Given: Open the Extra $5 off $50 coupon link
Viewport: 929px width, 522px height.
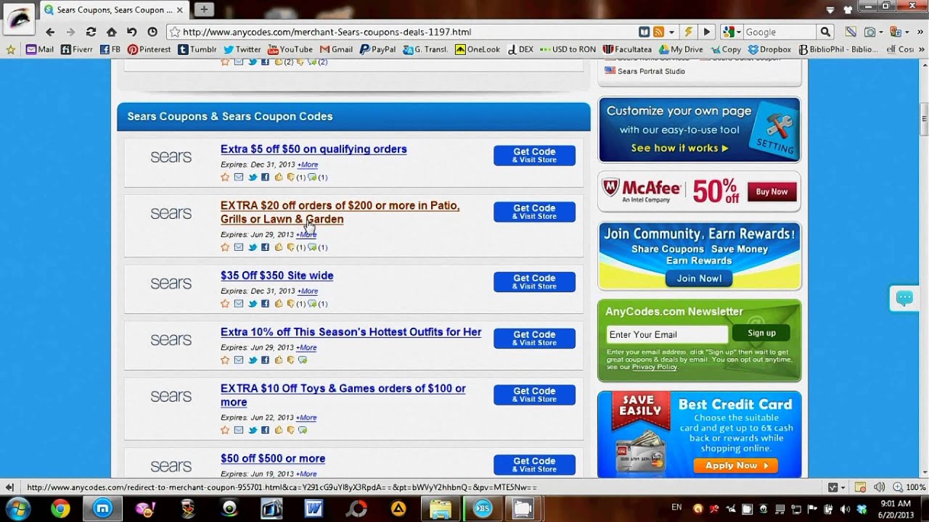Looking at the screenshot, I should tap(314, 149).
